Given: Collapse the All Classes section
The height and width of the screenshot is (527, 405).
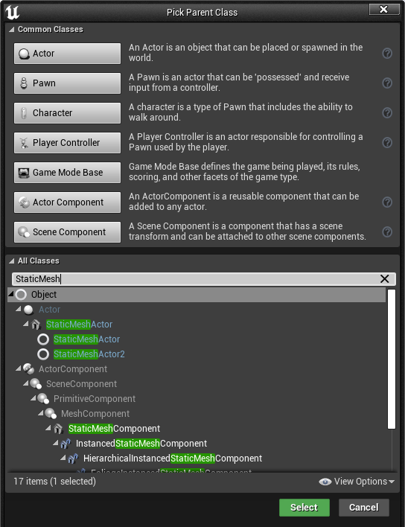Looking at the screenshot, I should pos(12,261).
